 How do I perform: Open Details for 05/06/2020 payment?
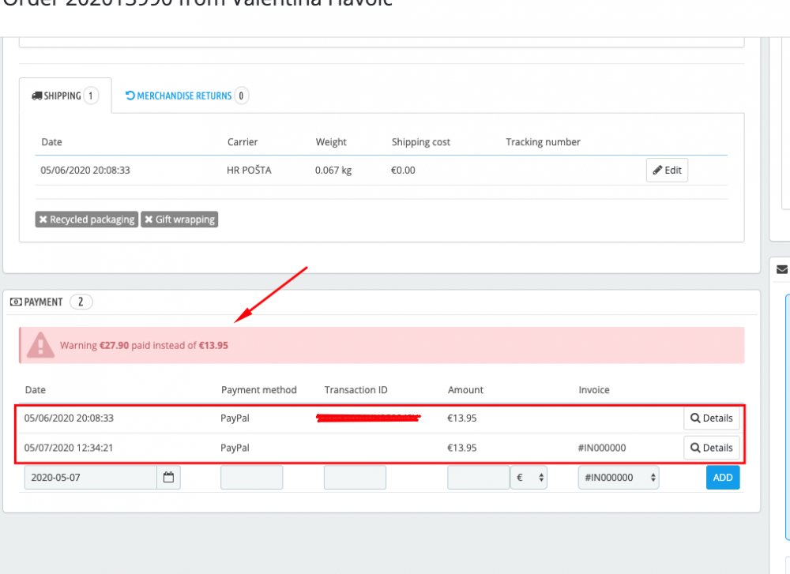712,418
